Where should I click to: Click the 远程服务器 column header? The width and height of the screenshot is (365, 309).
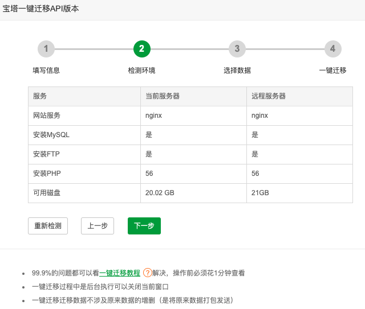269,96
